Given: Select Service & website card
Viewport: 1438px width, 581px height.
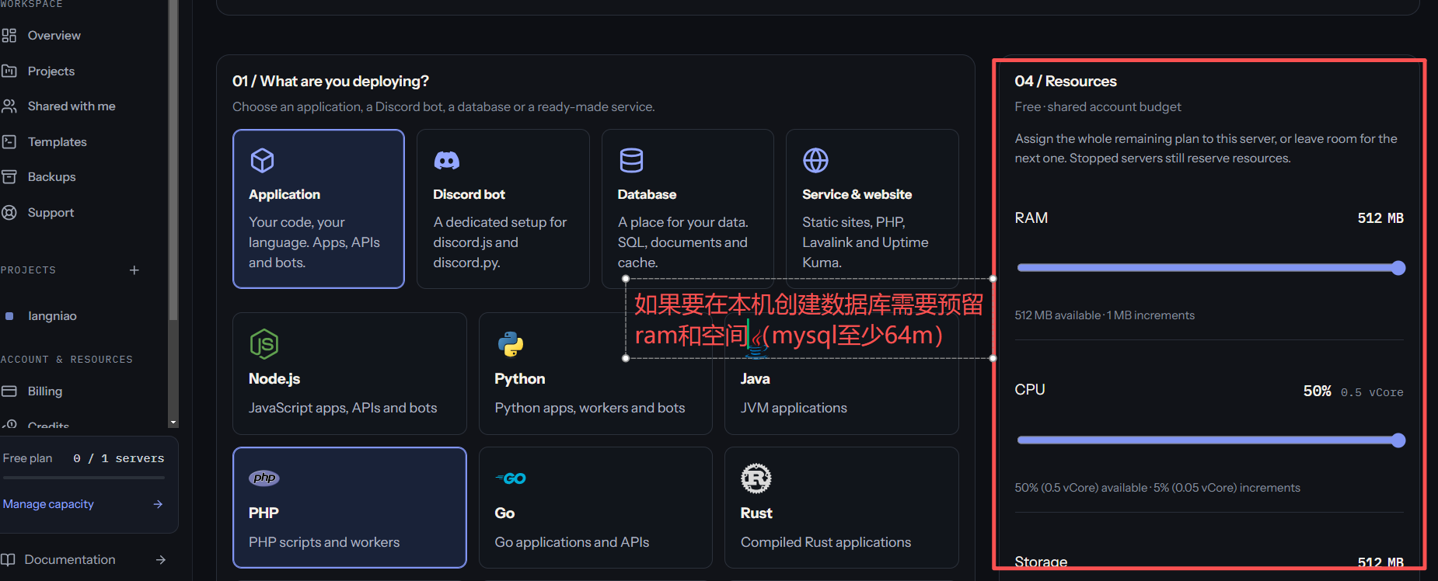Looking at the screenshot, I should [872, 209].
